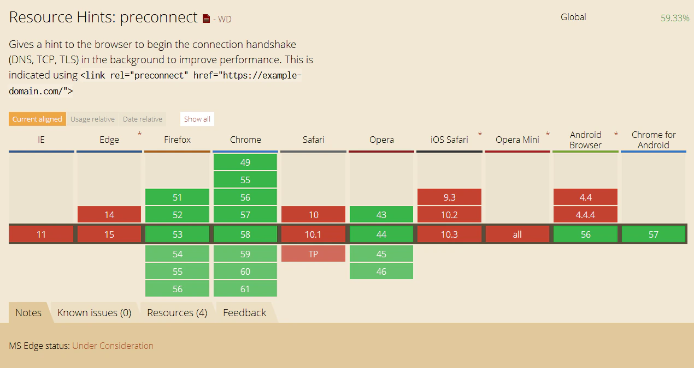694x368 pixels.
Task: Click the Show all button
Action: (197, 119)
